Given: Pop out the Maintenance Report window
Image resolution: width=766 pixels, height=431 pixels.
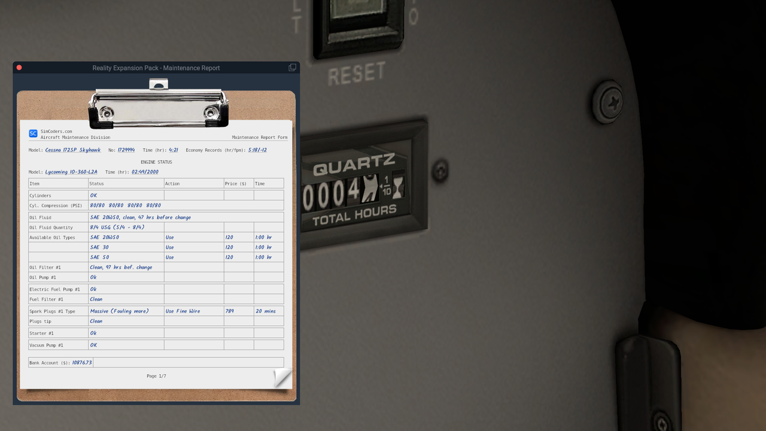Looking at the screenshot, I should tap(292, 68).
